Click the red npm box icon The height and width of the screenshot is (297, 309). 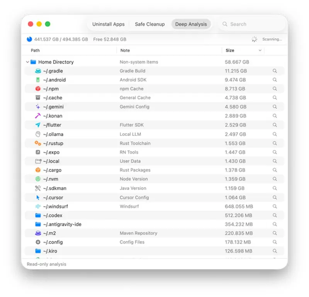pos(38,89)
